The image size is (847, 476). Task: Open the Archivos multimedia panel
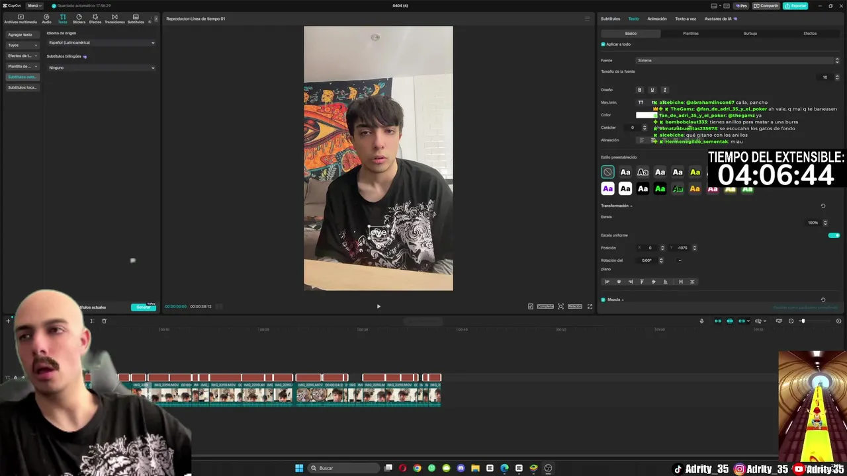click(x=21, y=19)
